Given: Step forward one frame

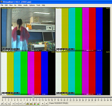Looking at the screenshot, I should tap(21, 103).
